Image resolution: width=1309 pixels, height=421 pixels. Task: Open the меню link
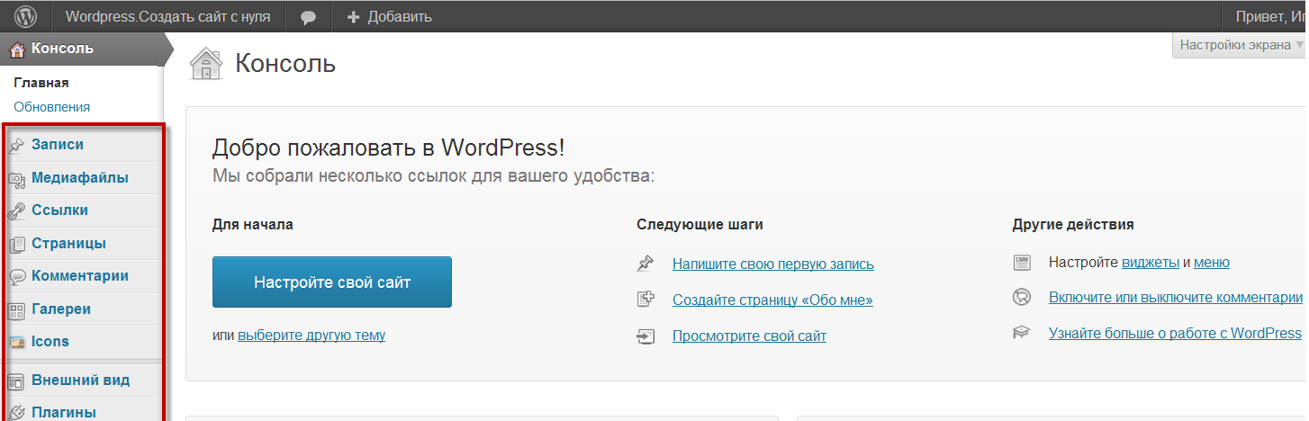[x=1212, y=263]
